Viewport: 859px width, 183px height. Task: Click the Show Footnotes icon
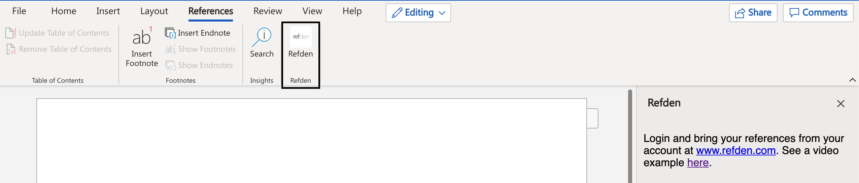[170, 49]
